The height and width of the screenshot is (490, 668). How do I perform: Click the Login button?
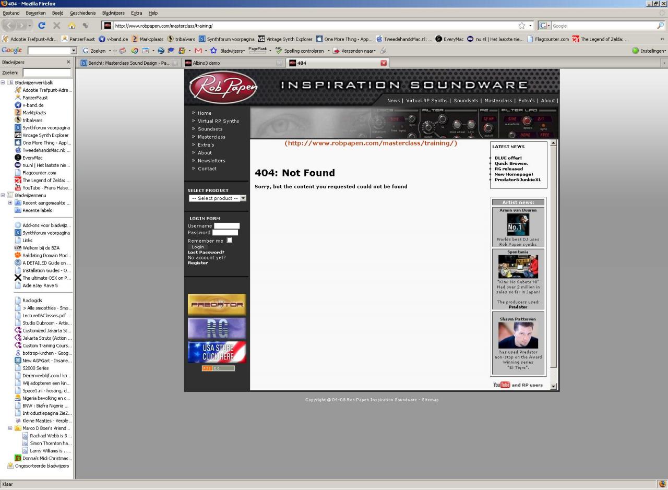(198, 247)
